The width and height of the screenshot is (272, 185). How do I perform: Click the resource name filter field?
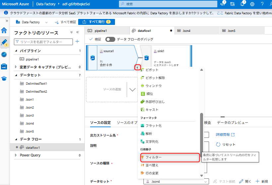click(43, 42)
